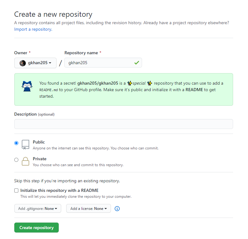Select the Public radio button
Viewport: 248px width, 239px height.
coord(16,143)
